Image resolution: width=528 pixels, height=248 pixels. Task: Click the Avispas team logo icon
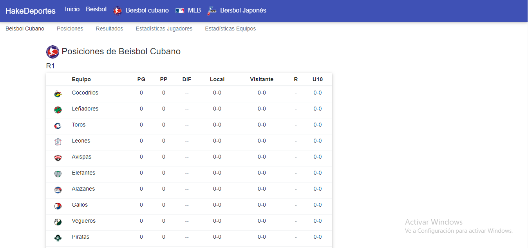tap(58, 158)
